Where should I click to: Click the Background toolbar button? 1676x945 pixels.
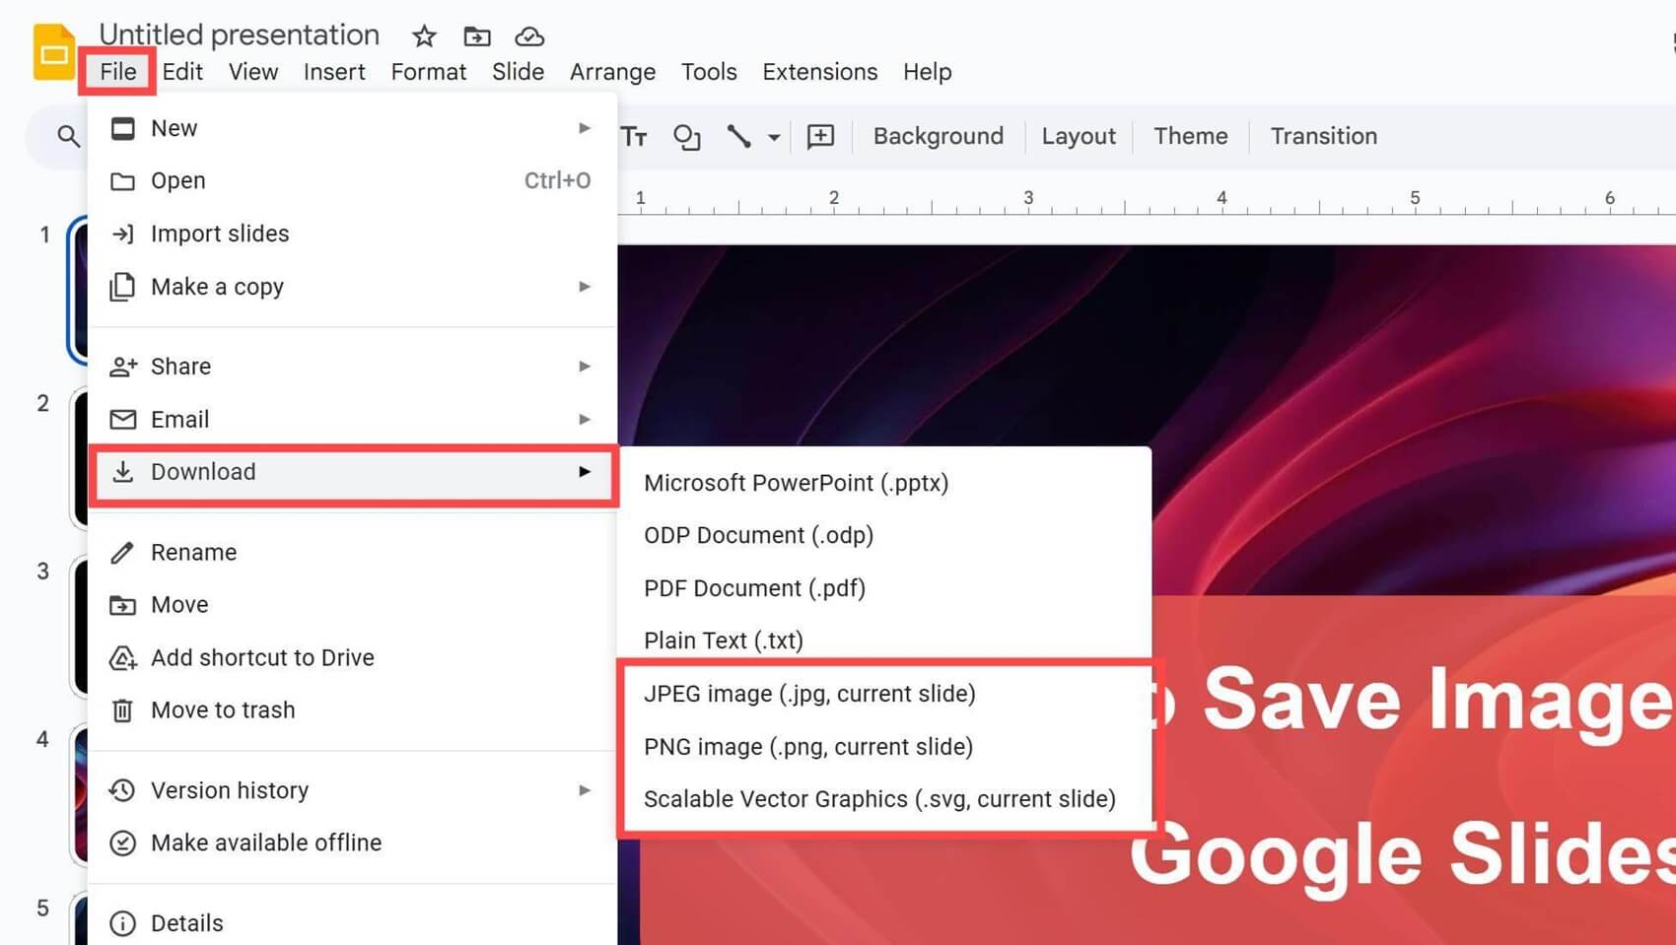[939, 136]
